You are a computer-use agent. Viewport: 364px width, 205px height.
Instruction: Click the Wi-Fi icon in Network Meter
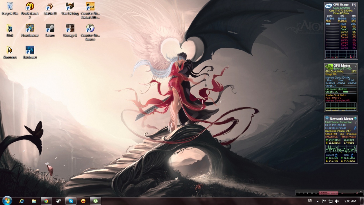(x=327, y=118)
